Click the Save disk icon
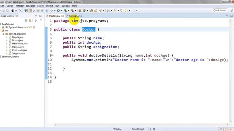Screen dimensions: 234x131 (3, 11)
